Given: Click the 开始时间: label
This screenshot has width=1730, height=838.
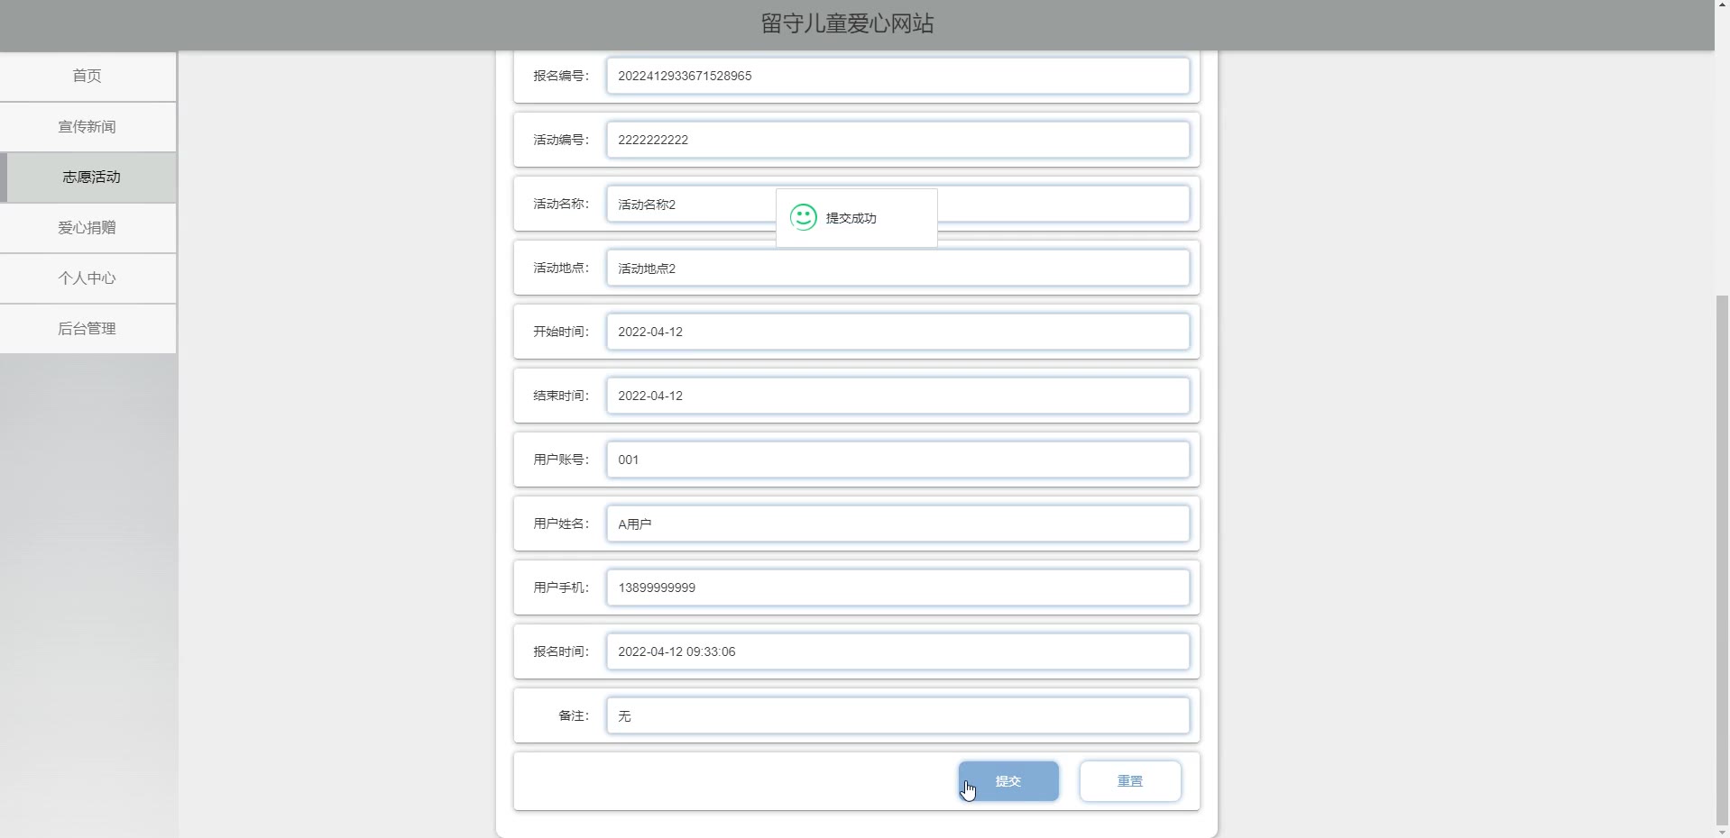Looking at the screenshot, I should coord(561,332).
